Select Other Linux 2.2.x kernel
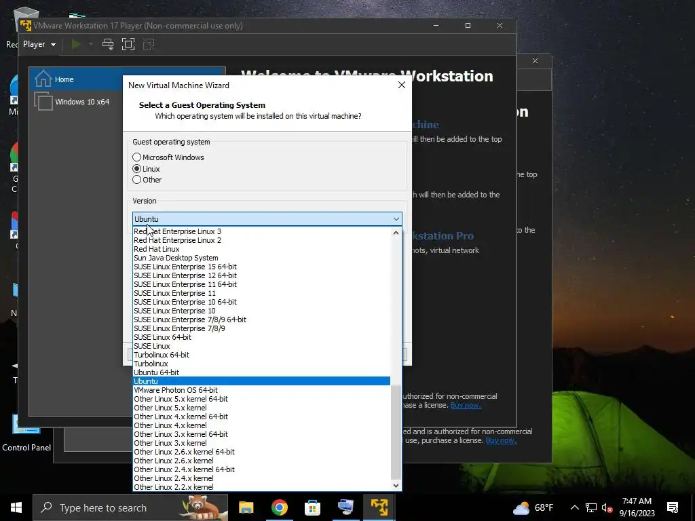Screen dimensions: 695x521 261,487
